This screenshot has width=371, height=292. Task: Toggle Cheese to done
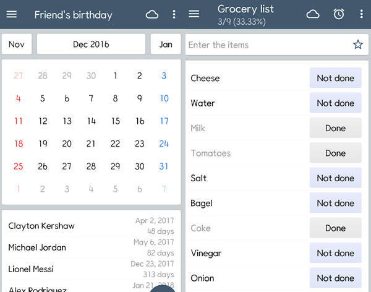(335, 79)
